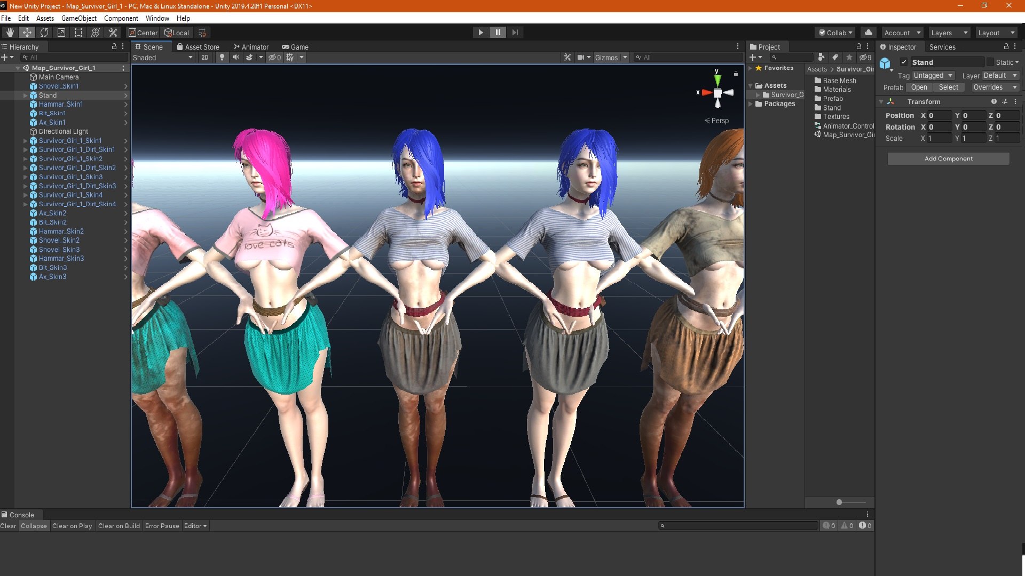This screenshot has width=1025, height=576.
Task: Open the Layout dropdown
Action: pyautogui.click(x=996, y=33)
